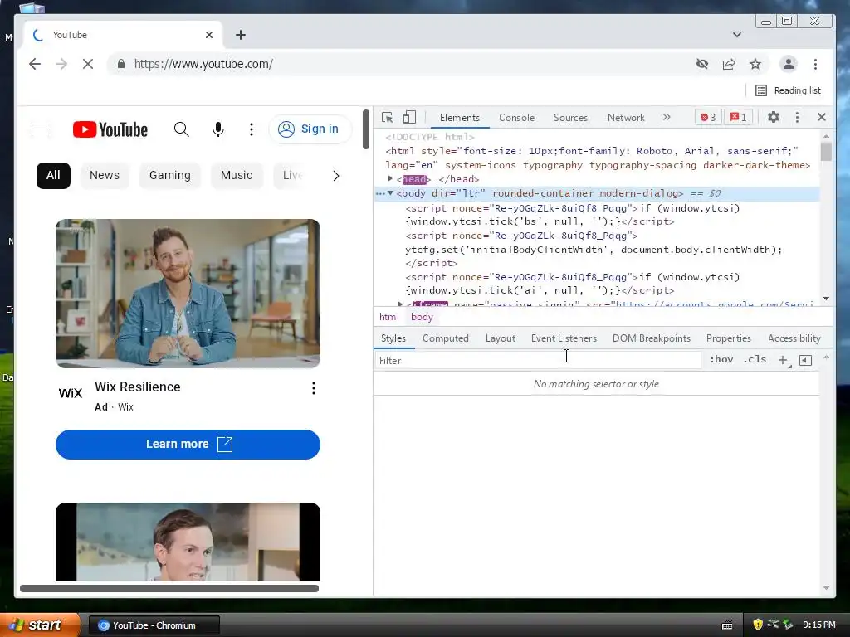850x637 pixels.
Task: Click the Wix channel avatar
Action: [71, 393]
